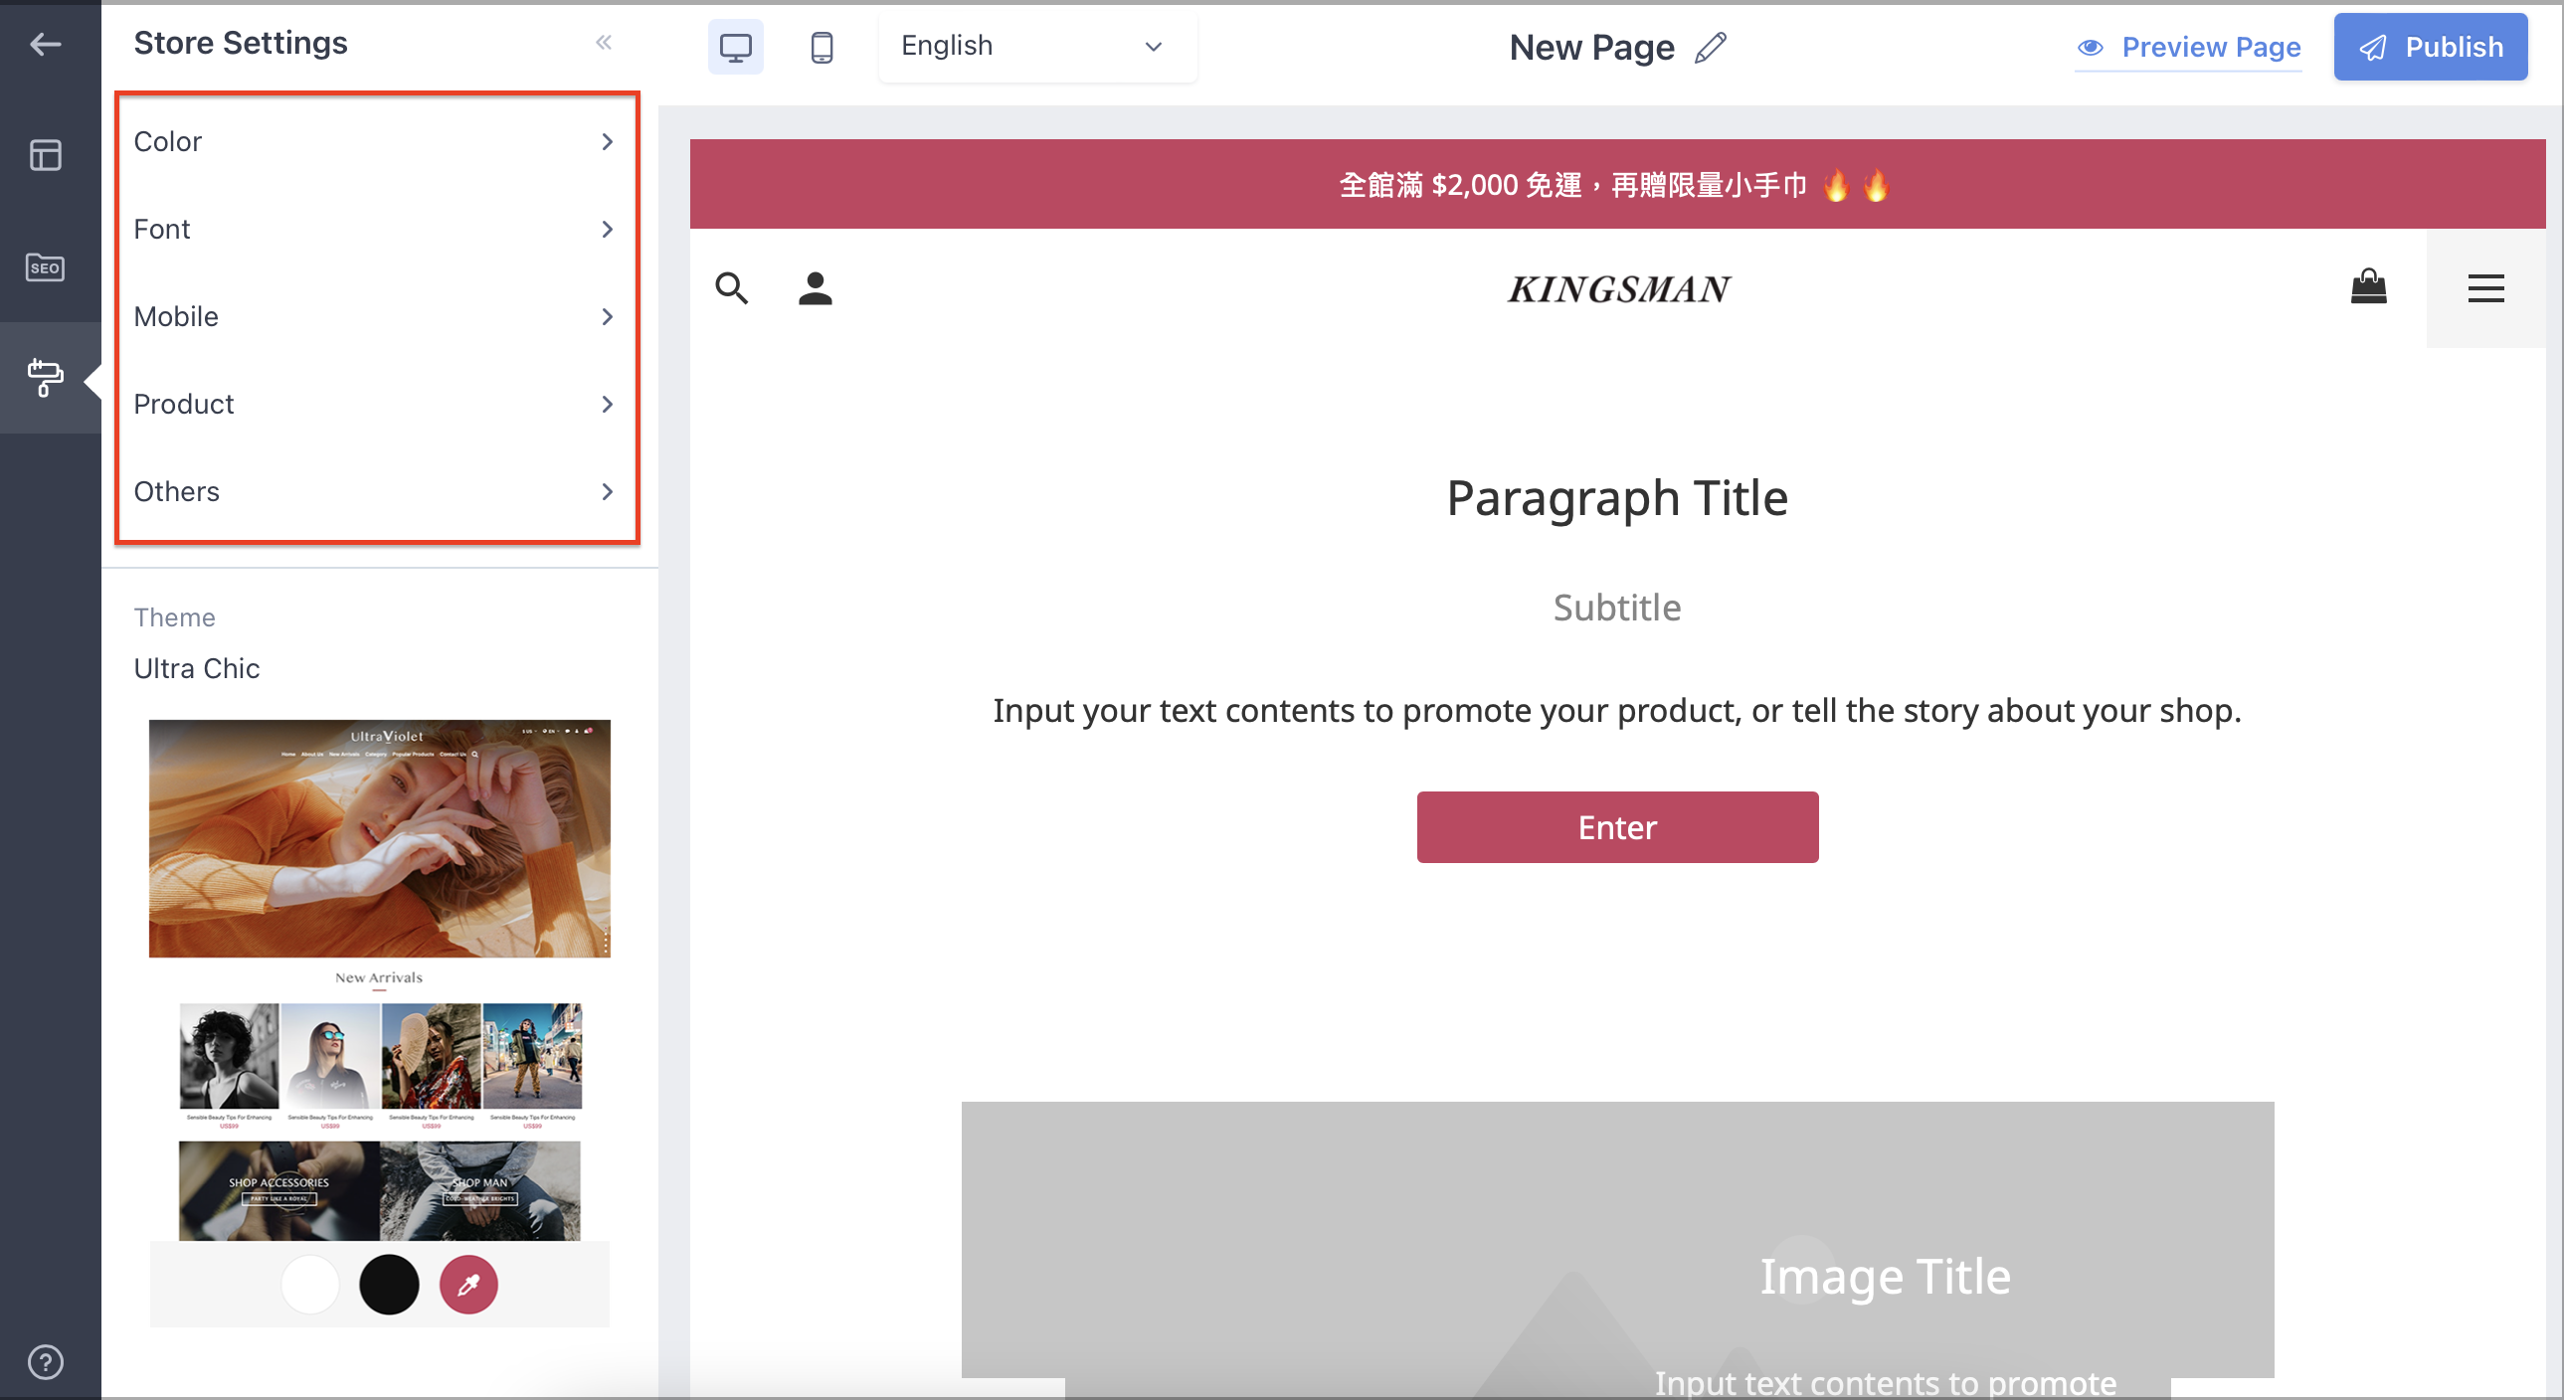2564x1400 pixels.
Task: Select the black theme color option
Action: click(x=389, y=1284)
